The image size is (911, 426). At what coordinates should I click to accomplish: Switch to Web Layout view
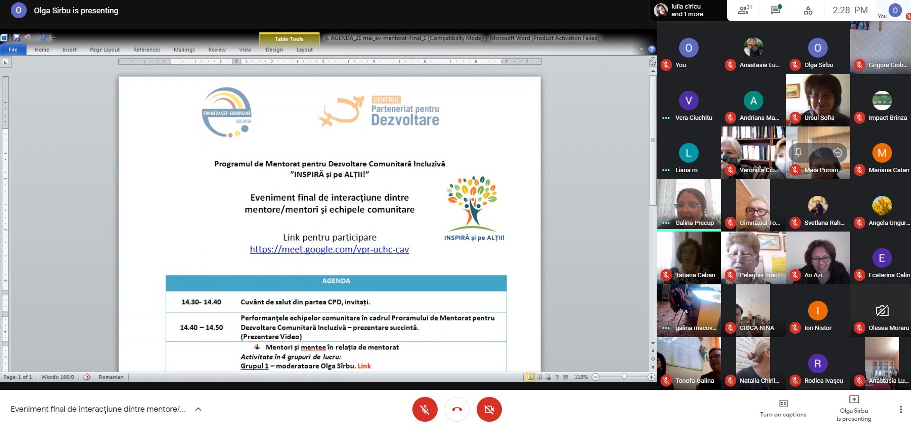548,377
